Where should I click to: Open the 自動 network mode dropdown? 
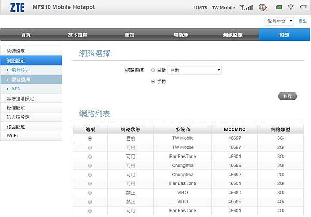tap(194, 70)
